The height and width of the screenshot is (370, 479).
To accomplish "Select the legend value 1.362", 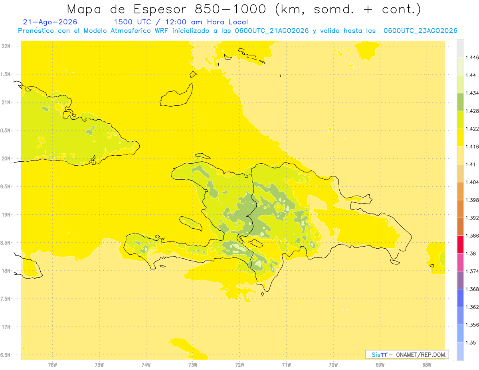I will point(472,307).
